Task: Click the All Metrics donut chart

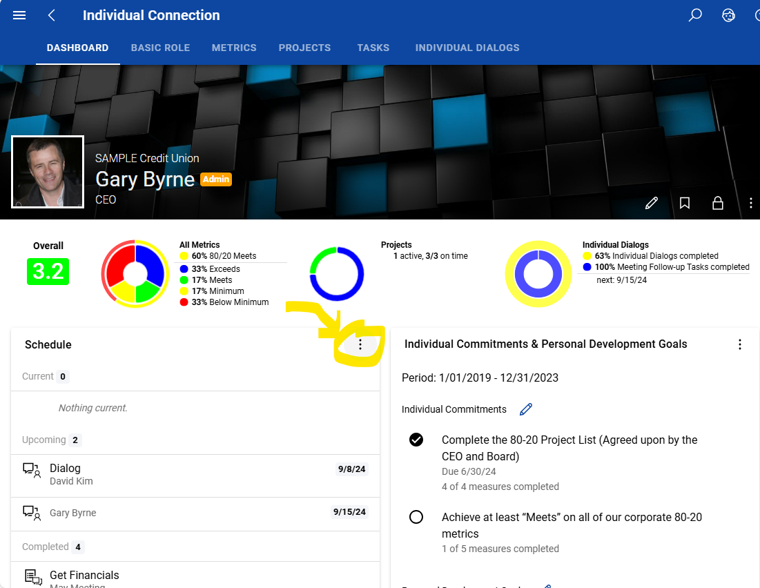Action: click(135, 273)
